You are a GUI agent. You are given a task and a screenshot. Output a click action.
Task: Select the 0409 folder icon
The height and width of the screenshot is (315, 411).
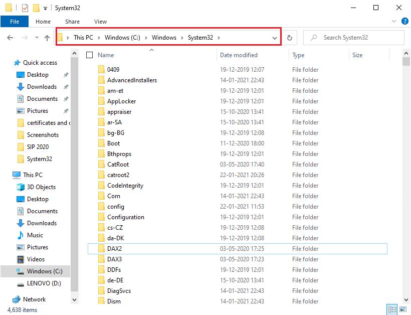101,69
